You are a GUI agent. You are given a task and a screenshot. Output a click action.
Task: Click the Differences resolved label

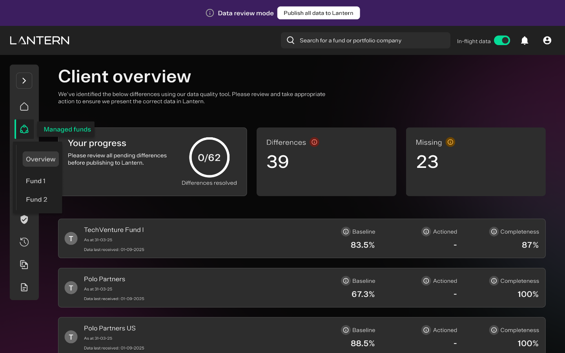[209, 183]
